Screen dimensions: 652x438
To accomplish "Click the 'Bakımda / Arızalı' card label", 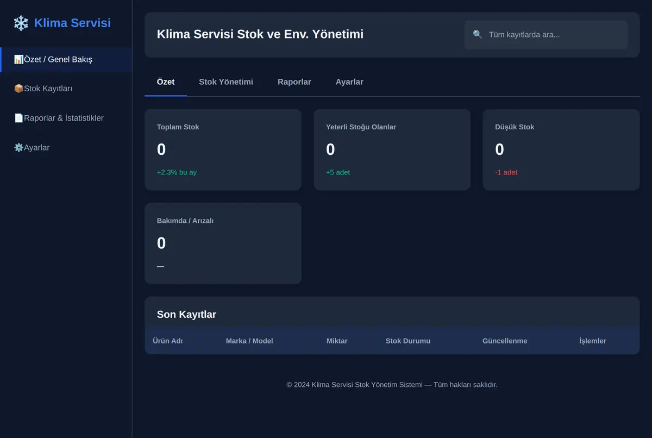I will point(185,221).
